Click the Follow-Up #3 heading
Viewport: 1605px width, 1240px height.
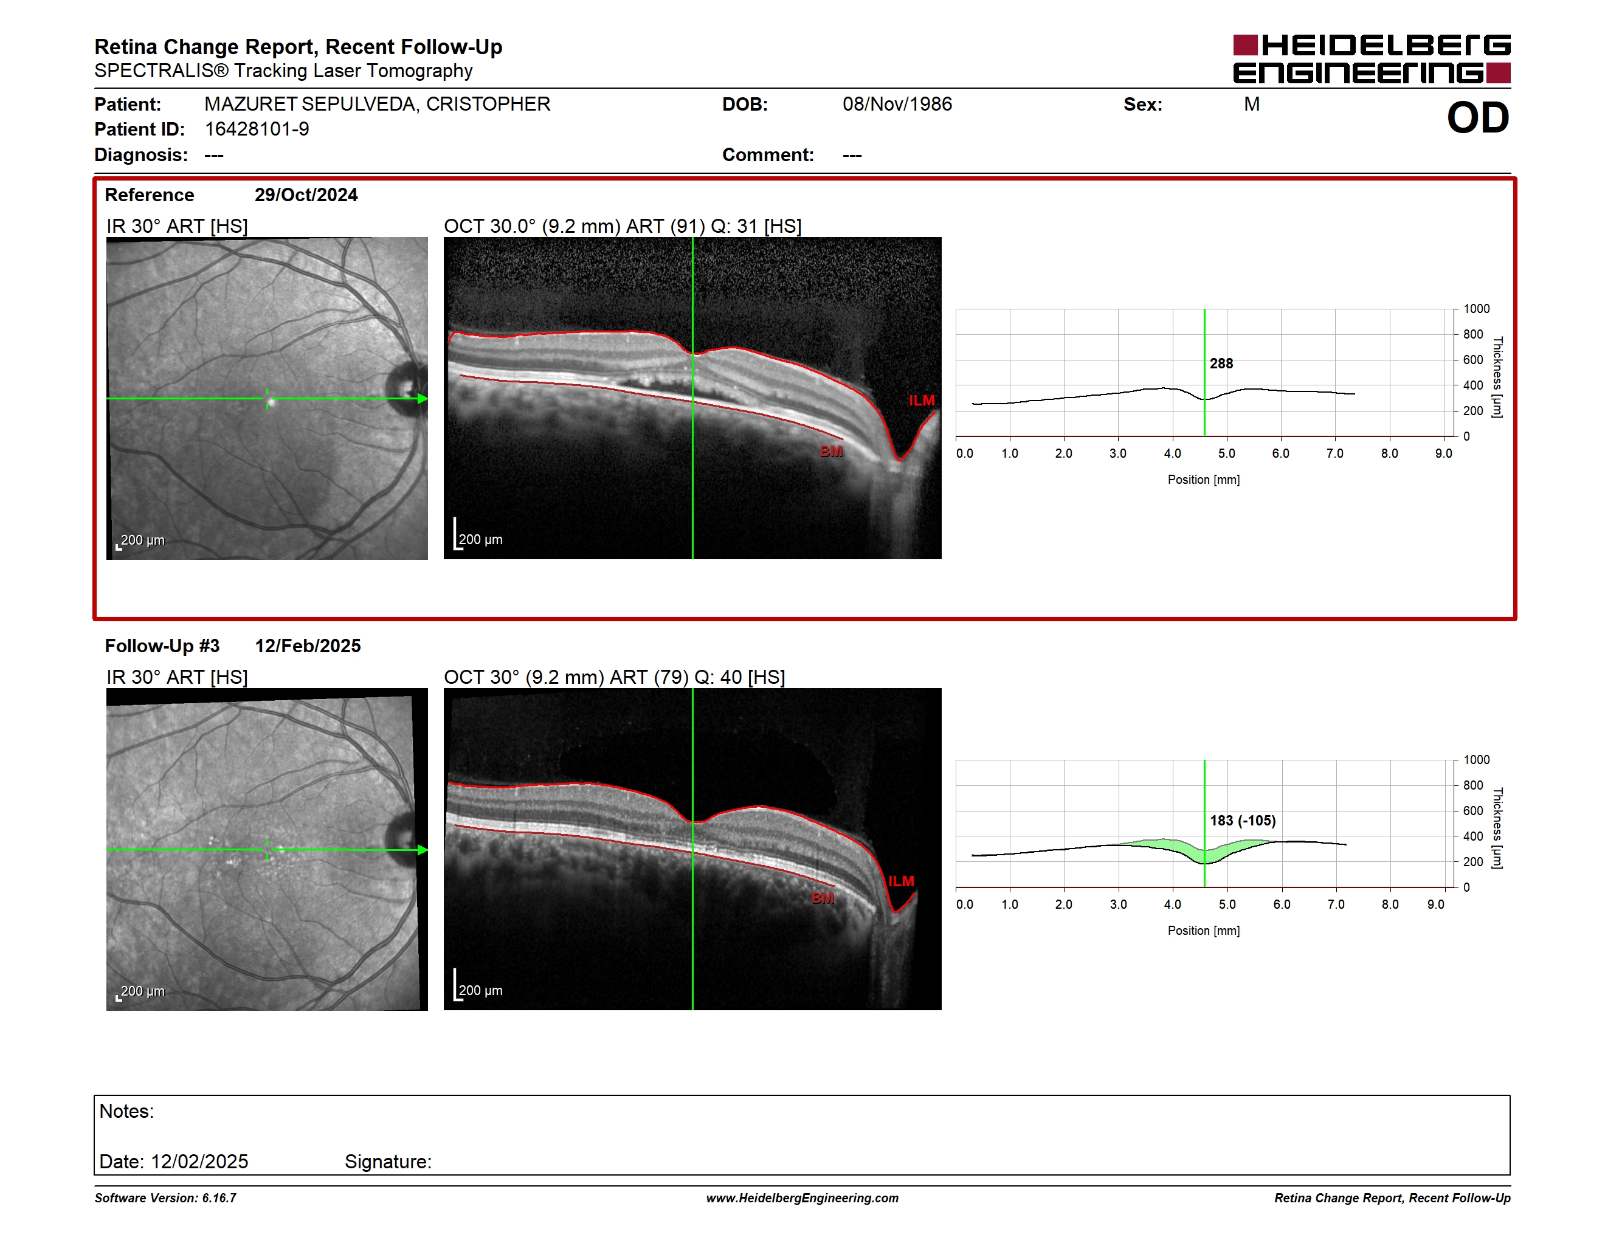(162, 646)
